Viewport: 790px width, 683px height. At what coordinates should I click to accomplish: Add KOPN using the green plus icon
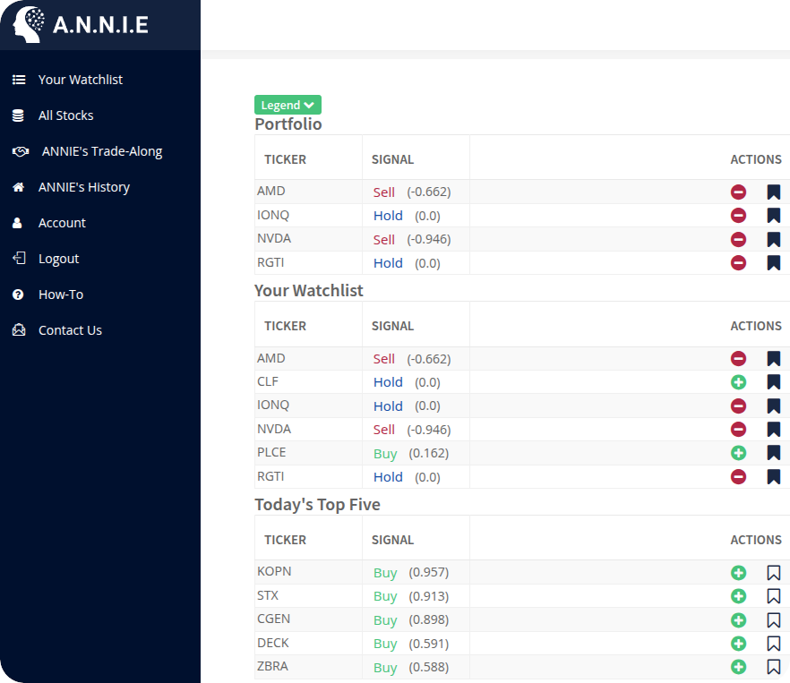coord(738,571)
